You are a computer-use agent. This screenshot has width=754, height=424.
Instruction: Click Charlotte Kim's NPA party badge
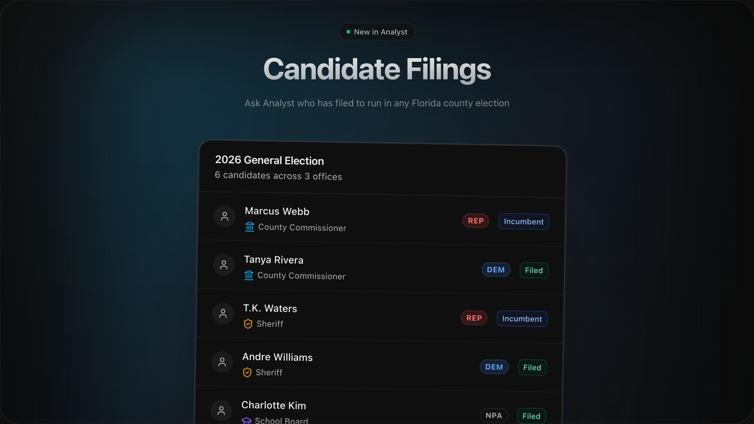(x=493, y=416)
